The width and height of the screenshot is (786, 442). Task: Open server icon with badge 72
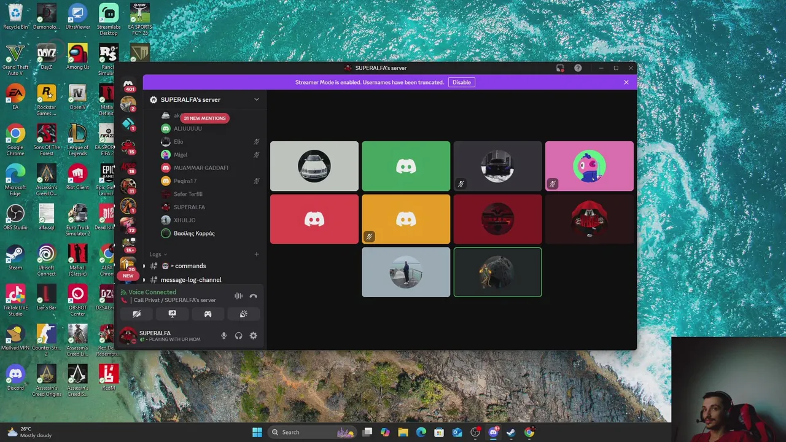128,225
